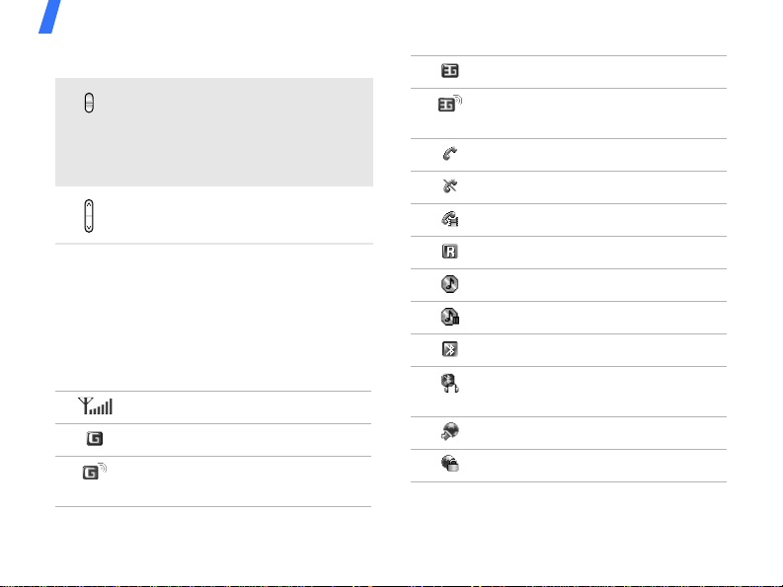Click the G icon with transfer waves
The width and height of the screenshot is (783, 587).
coord(95,472)
